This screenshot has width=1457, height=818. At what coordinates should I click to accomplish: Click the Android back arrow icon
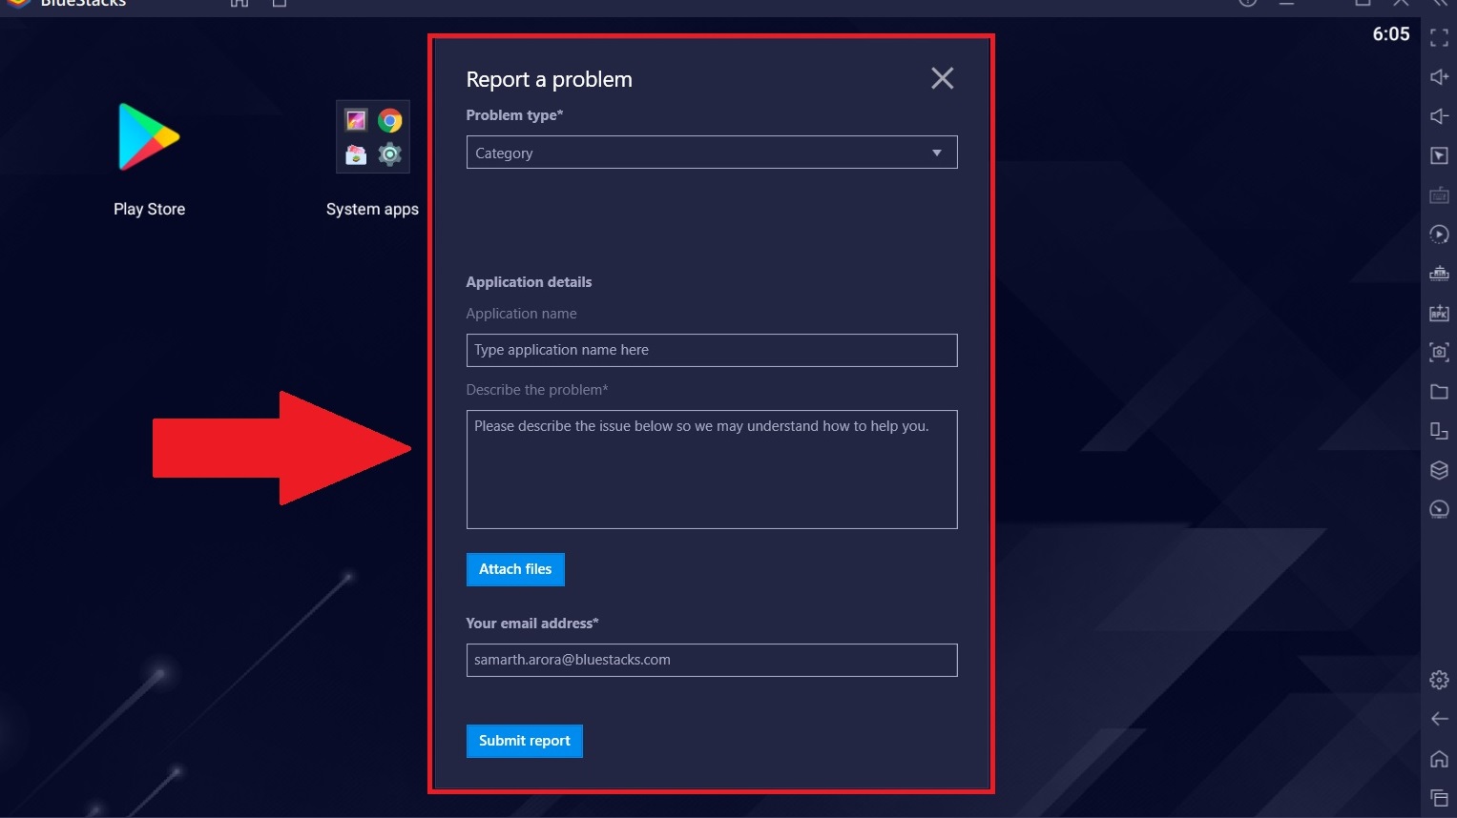(1439, 719)
